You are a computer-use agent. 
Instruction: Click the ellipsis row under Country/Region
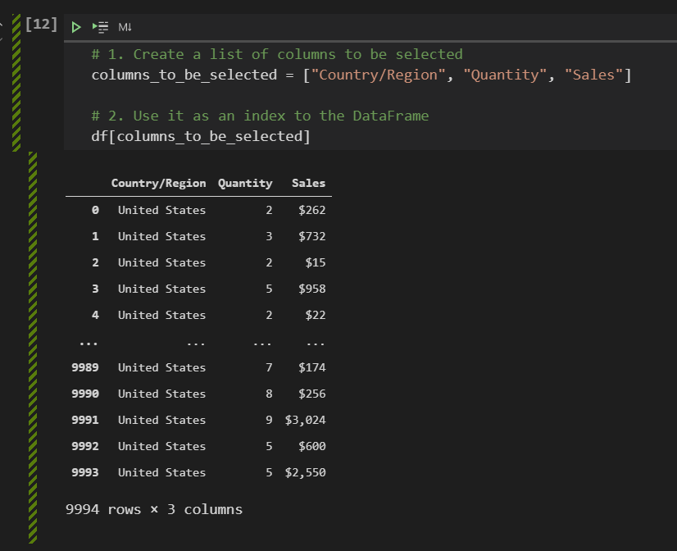196,342
